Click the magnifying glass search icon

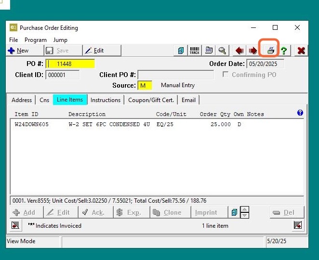click(x=222, y=51)
